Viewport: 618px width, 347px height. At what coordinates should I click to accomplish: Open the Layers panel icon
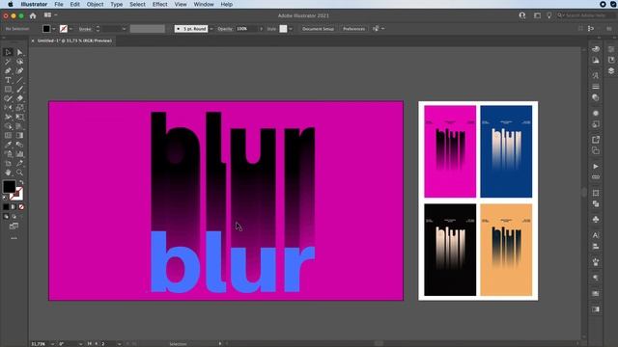click(611, 70)
